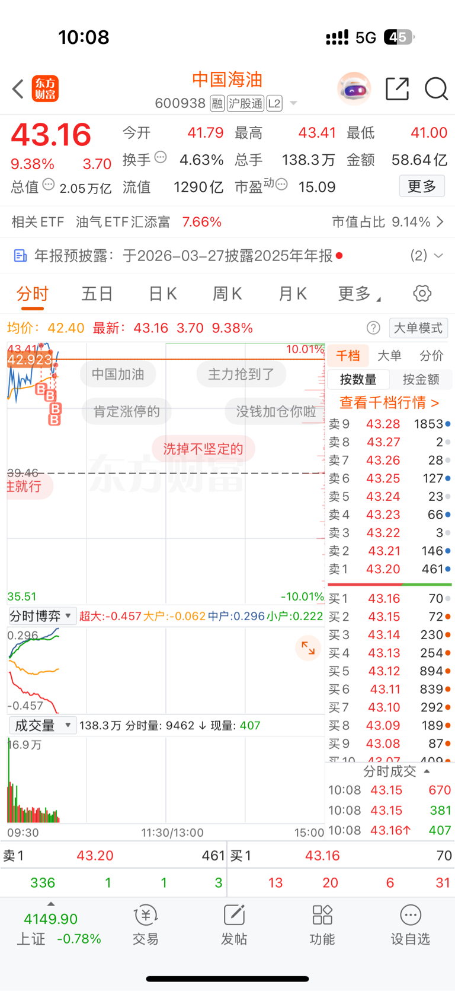This screenshot has width=455, height=991.
Task: Select the 分价 tab
Action: pos(431,355)
